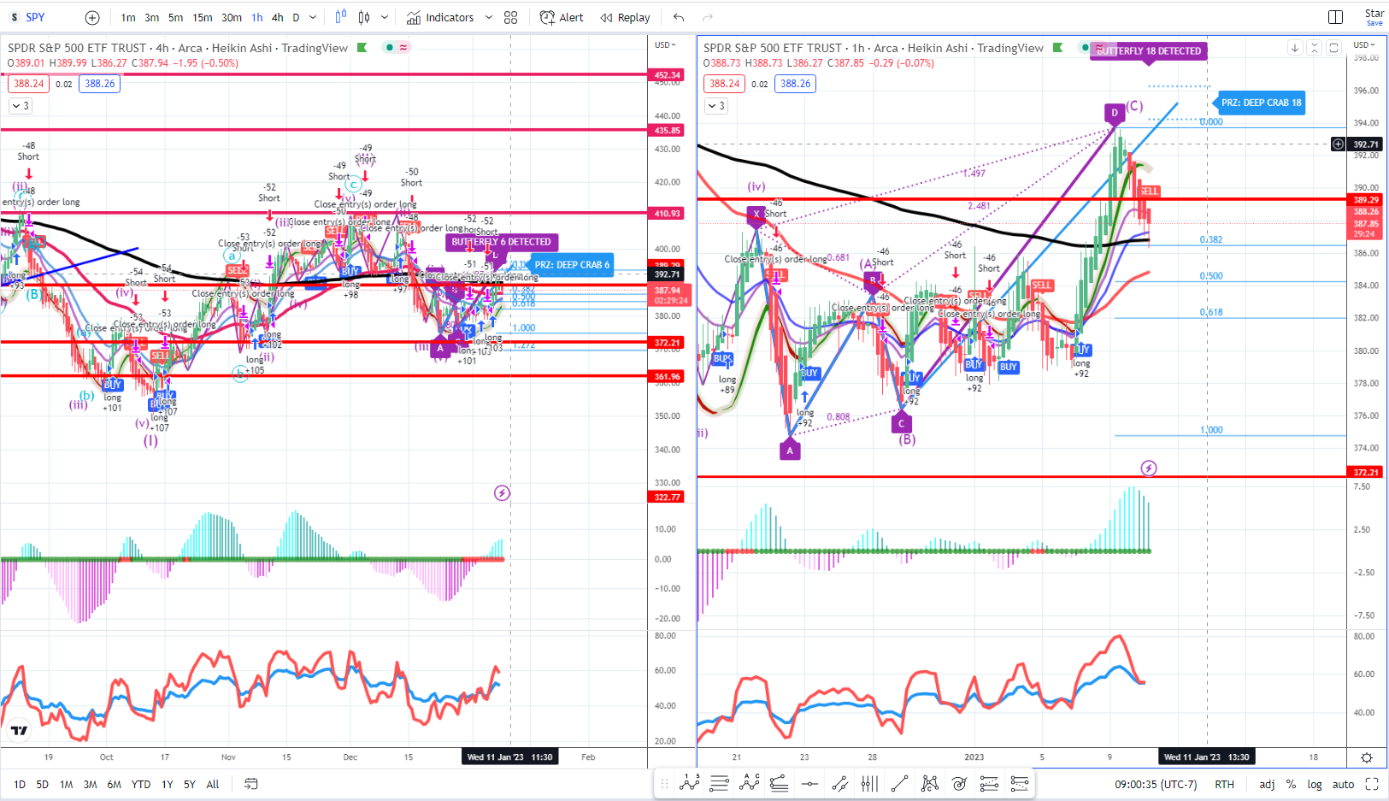Select the vertical sliders tool icon
The image size is (1389, 801).
869,783
